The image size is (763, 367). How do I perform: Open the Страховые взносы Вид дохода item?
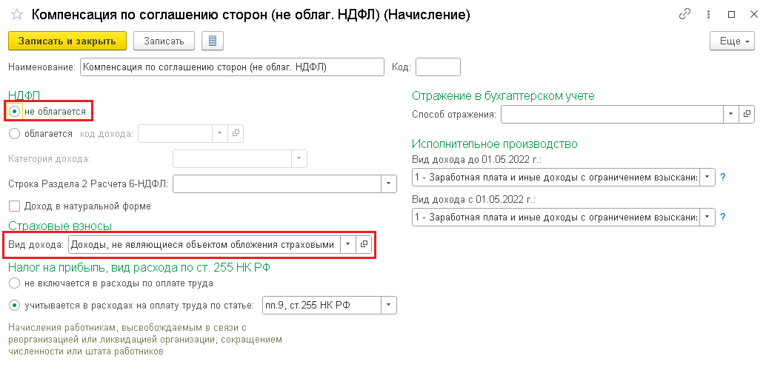364,245
